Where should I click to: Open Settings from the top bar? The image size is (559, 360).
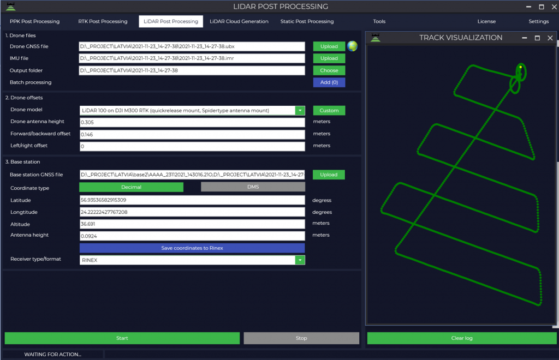pos(538,21)
